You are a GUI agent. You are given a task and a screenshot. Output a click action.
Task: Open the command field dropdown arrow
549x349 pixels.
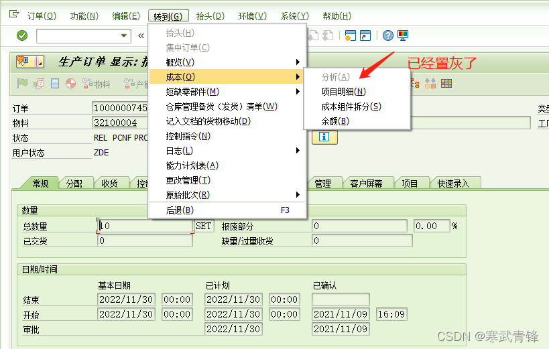(x=123, y=36)
